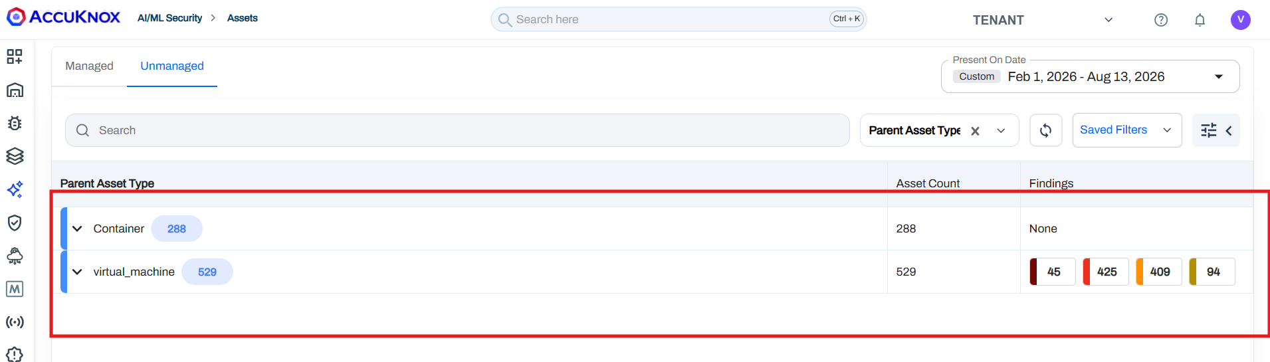Click the Assets breadcrumb link
The image size is (1270, 362).
point(243,18)
